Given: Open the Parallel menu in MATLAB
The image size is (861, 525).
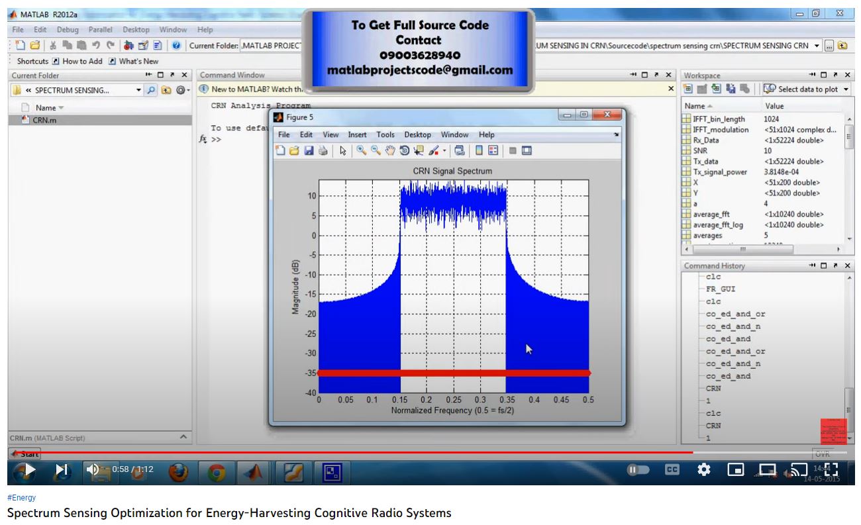Looking at the screenshot, I should (100, 30).
